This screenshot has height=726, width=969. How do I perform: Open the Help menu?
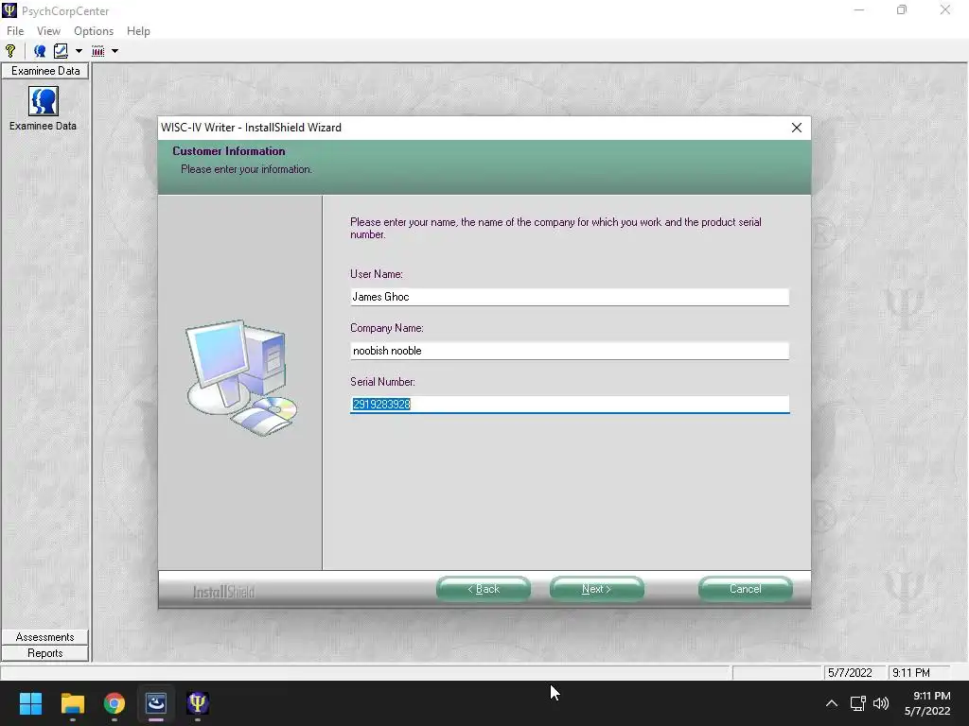pyautogui.click(x=138, y=31)
